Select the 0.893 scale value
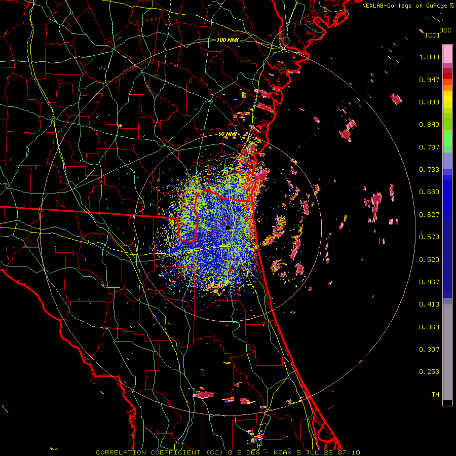 click(429, 102)
